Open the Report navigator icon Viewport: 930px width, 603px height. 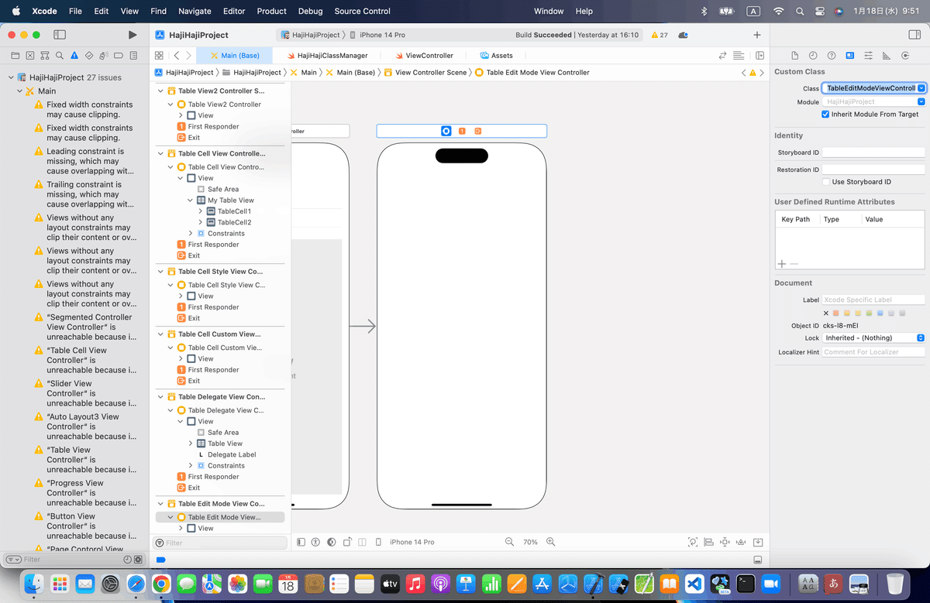[x=134, y=56]
